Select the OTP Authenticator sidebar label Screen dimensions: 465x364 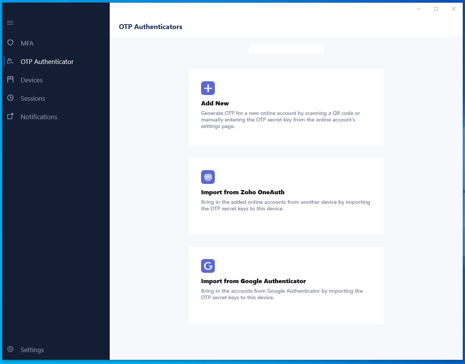pos(47,62)
